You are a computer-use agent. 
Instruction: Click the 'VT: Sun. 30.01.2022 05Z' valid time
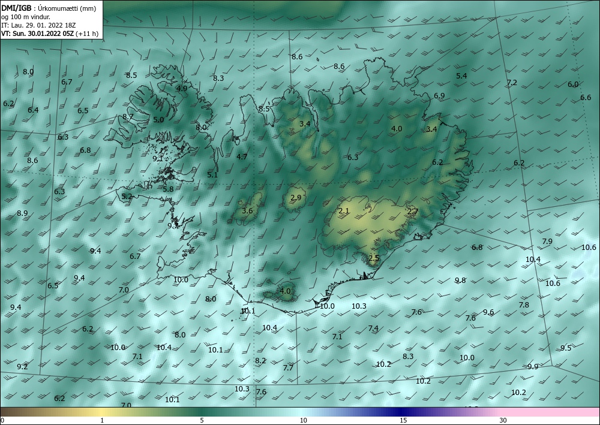(x=37, y=34)
